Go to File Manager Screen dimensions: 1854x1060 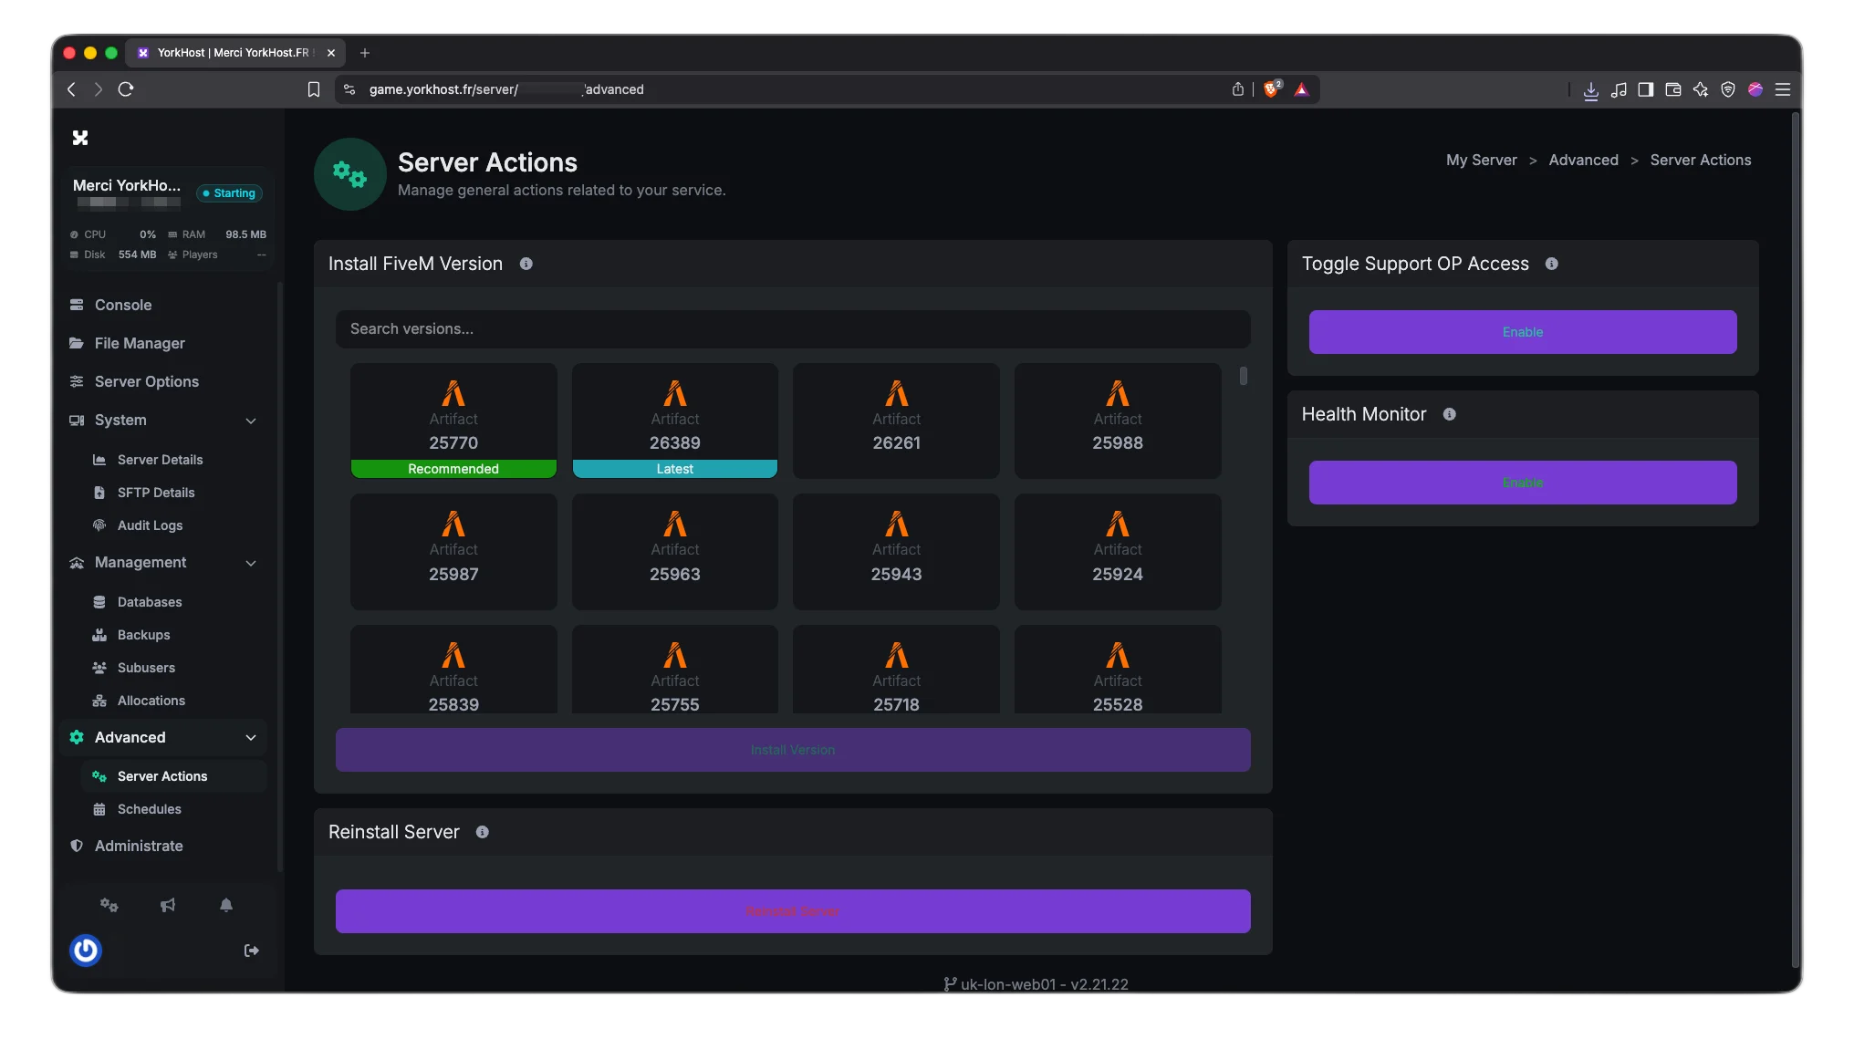pos(140,343)
